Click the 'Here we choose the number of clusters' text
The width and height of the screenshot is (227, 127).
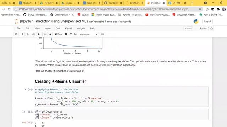(60, 71)
